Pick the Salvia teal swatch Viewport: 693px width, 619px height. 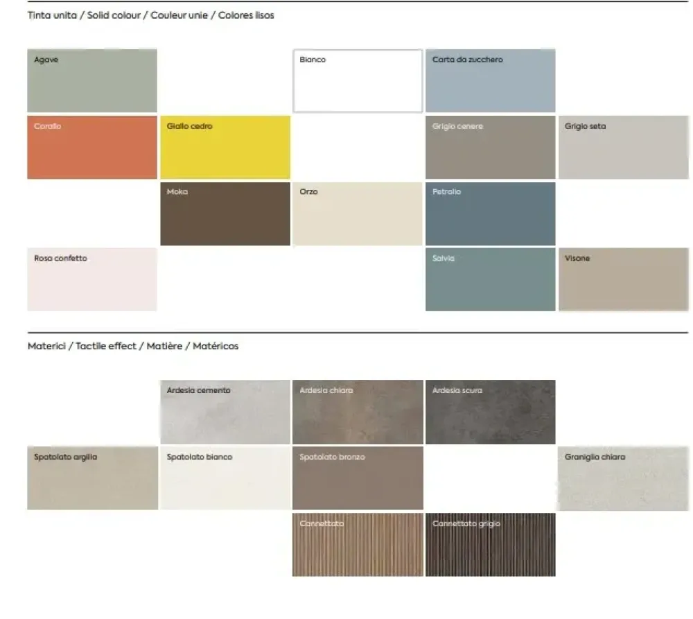[x=490, y=279]
